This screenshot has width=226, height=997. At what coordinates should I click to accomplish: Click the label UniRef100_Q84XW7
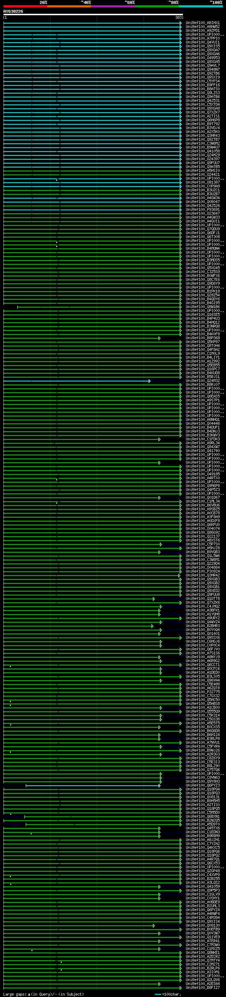point(202,447)
